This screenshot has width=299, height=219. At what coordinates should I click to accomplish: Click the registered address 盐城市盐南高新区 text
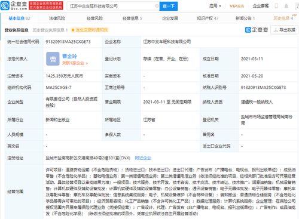(88, 158)
